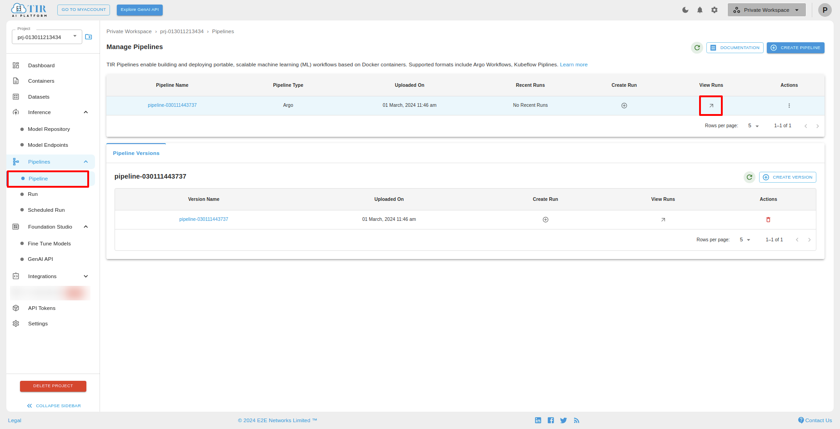840x429 pixels.
Task: Go to next page in pipelines table
Action: pyautogui.click(x=818, y=126)
